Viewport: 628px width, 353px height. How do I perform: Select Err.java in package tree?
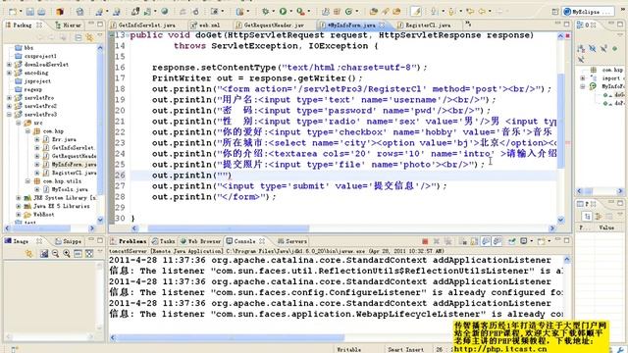pos(59,139)
